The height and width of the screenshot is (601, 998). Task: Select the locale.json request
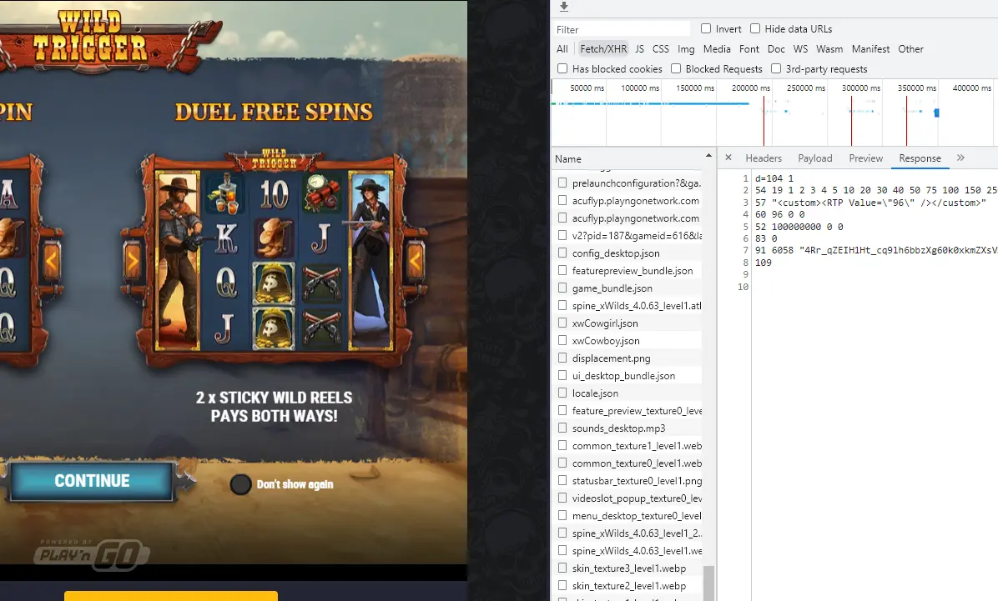tap(594, 393)
